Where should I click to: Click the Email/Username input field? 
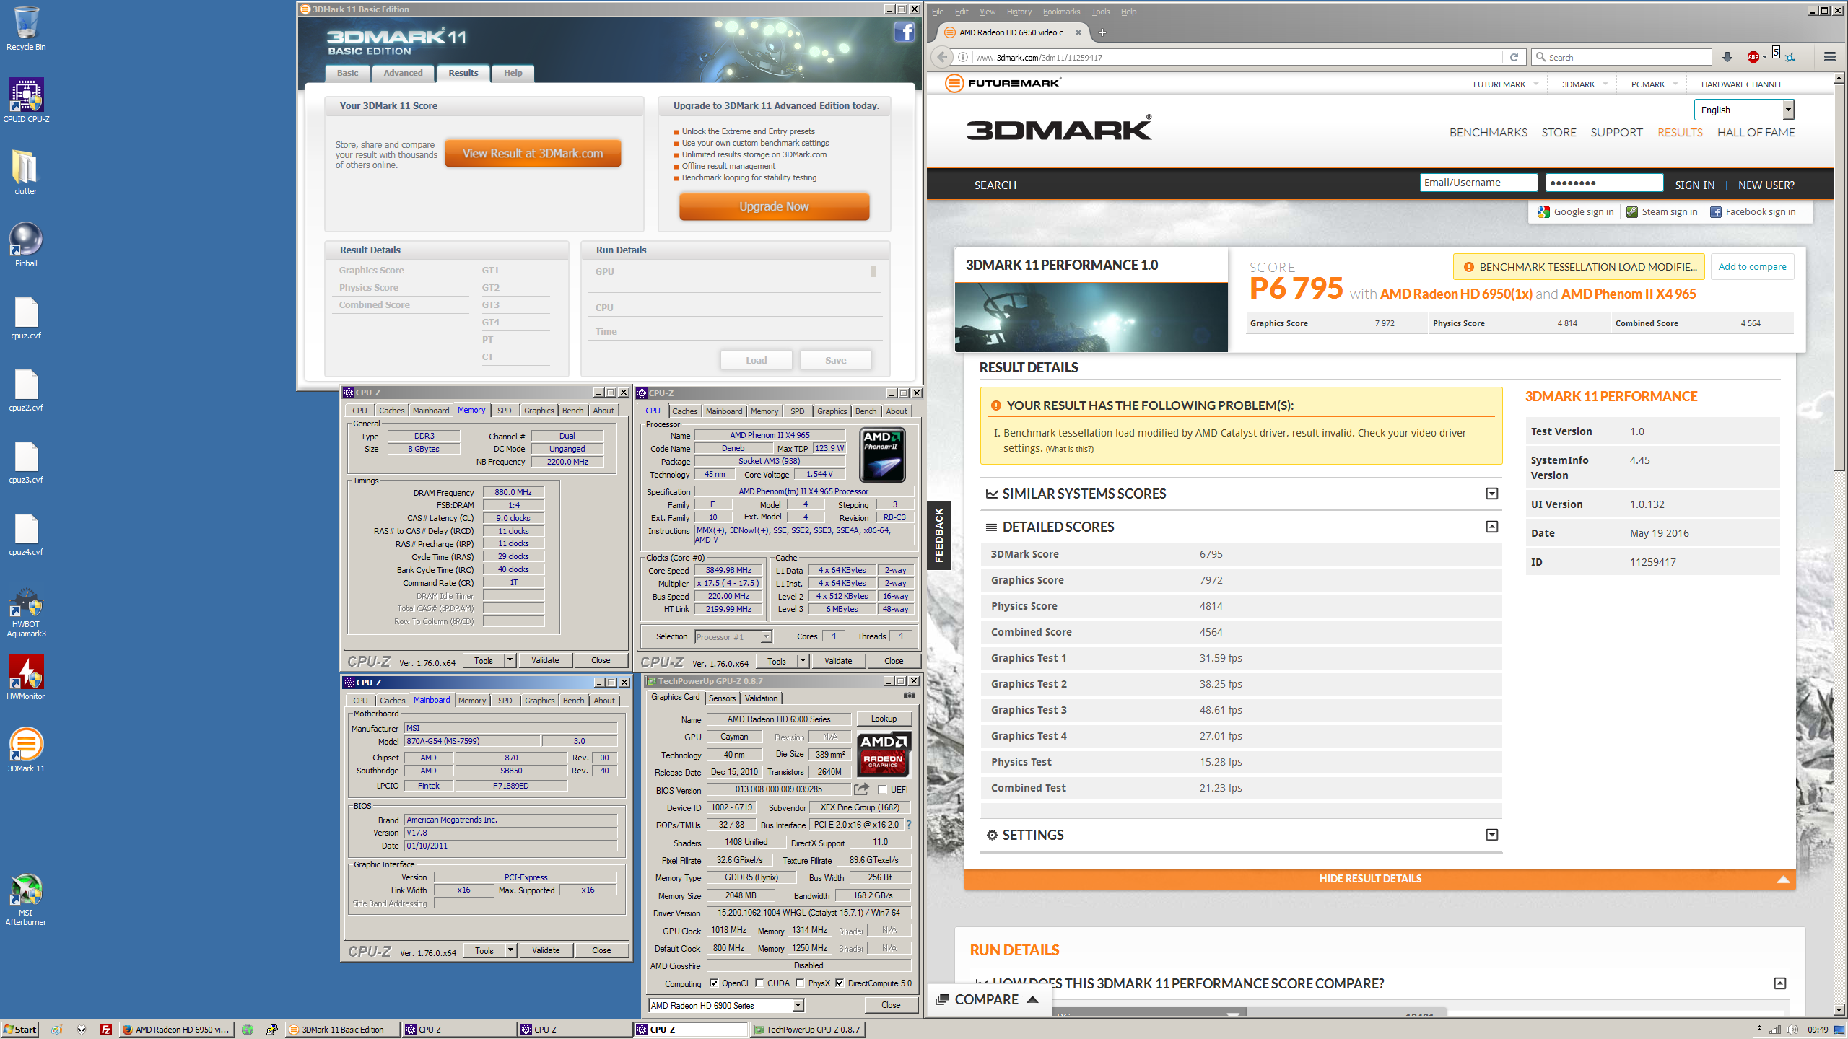pyautogui.click(x=1478, y=183)
